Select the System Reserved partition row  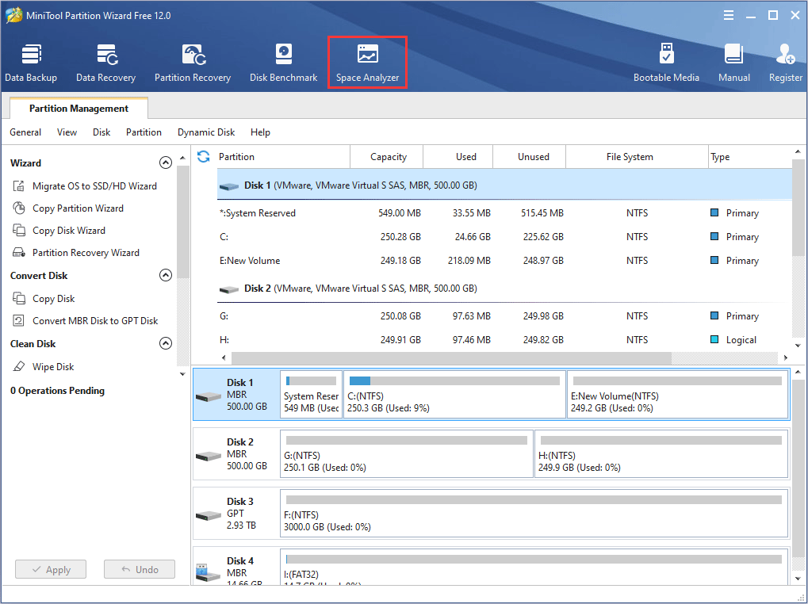[x=504, y=213]
